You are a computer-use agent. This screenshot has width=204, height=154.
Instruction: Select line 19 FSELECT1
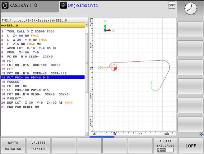(x=43, y=98)
